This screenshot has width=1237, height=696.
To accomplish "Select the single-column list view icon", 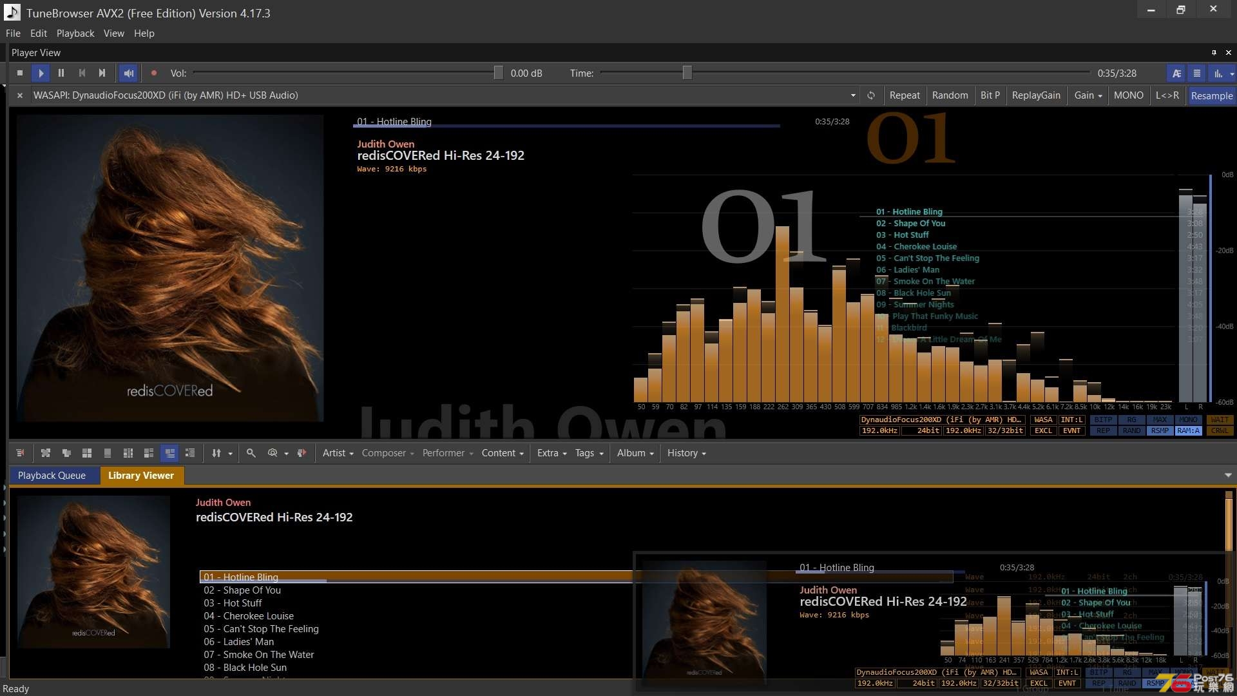I will [108, 453].
